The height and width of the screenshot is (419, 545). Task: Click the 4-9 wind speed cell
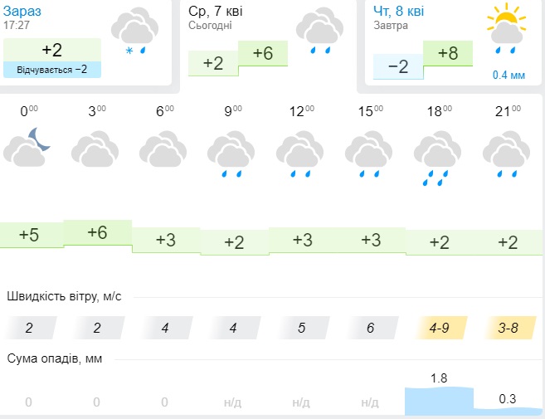point(437,328)
